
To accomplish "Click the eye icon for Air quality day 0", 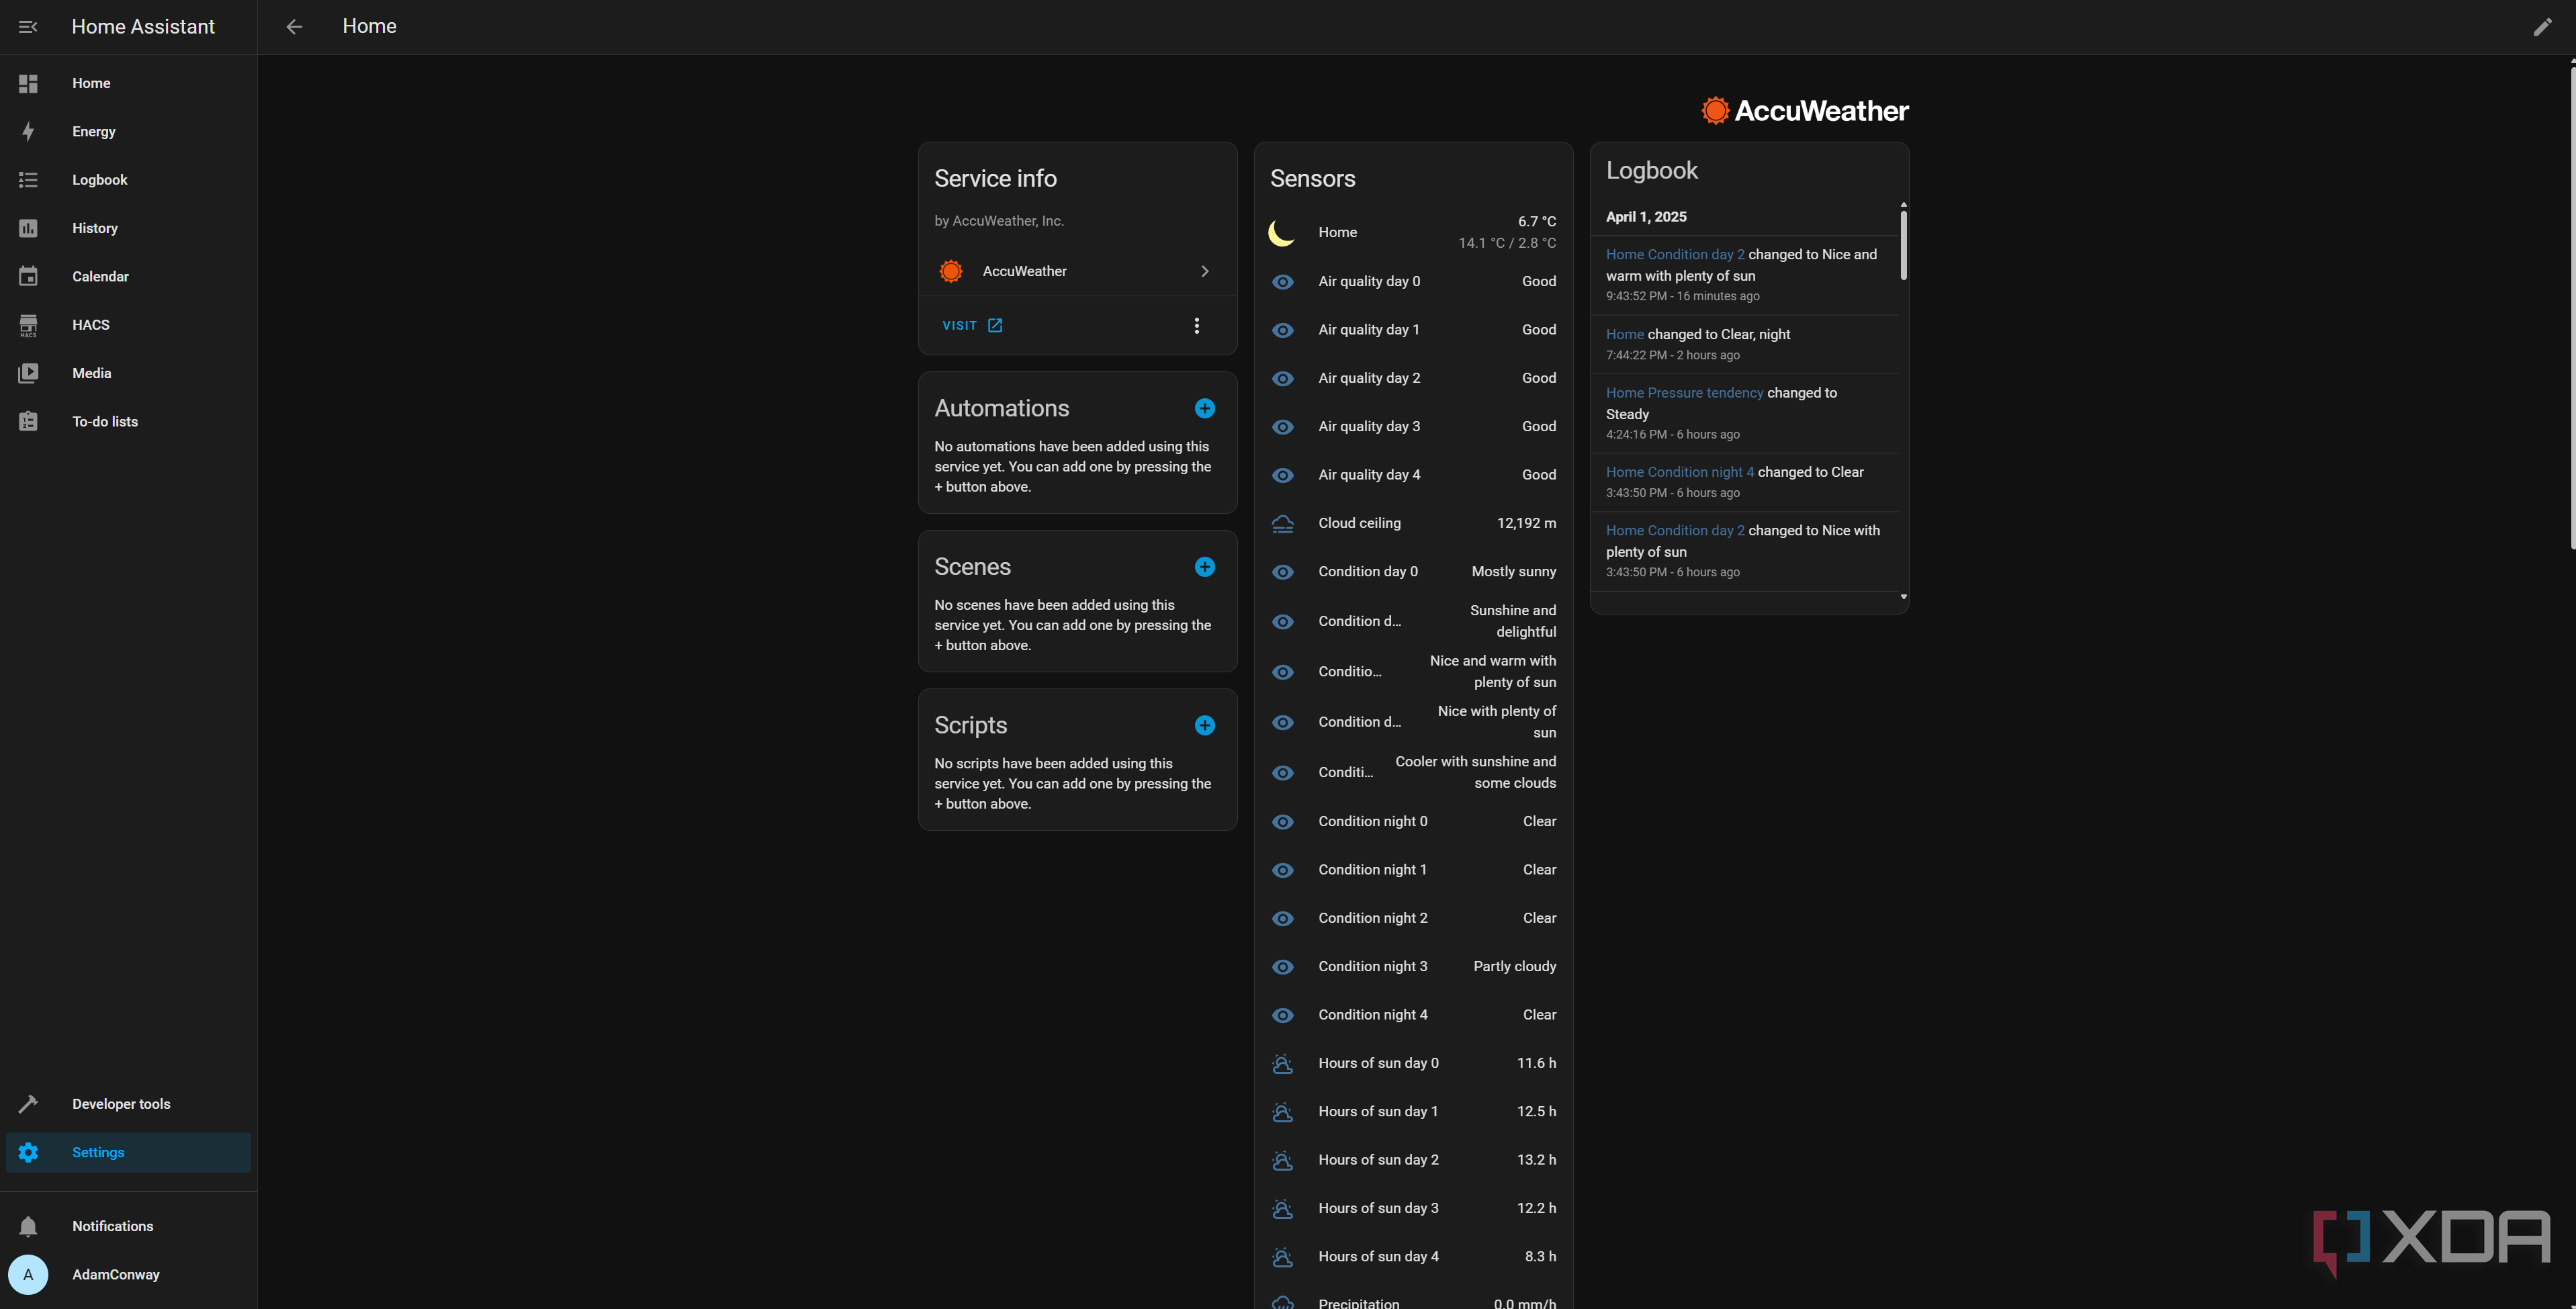I will click(1283, 282).
